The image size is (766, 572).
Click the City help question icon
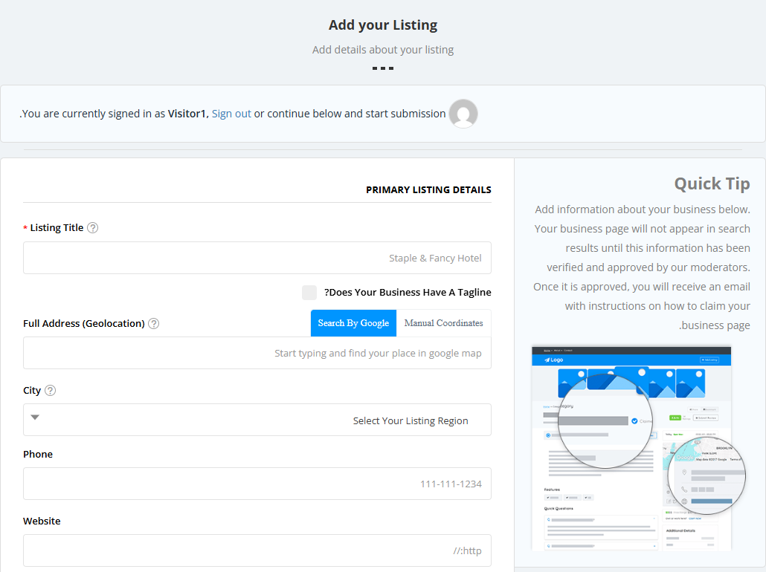[x=50, y=391]
